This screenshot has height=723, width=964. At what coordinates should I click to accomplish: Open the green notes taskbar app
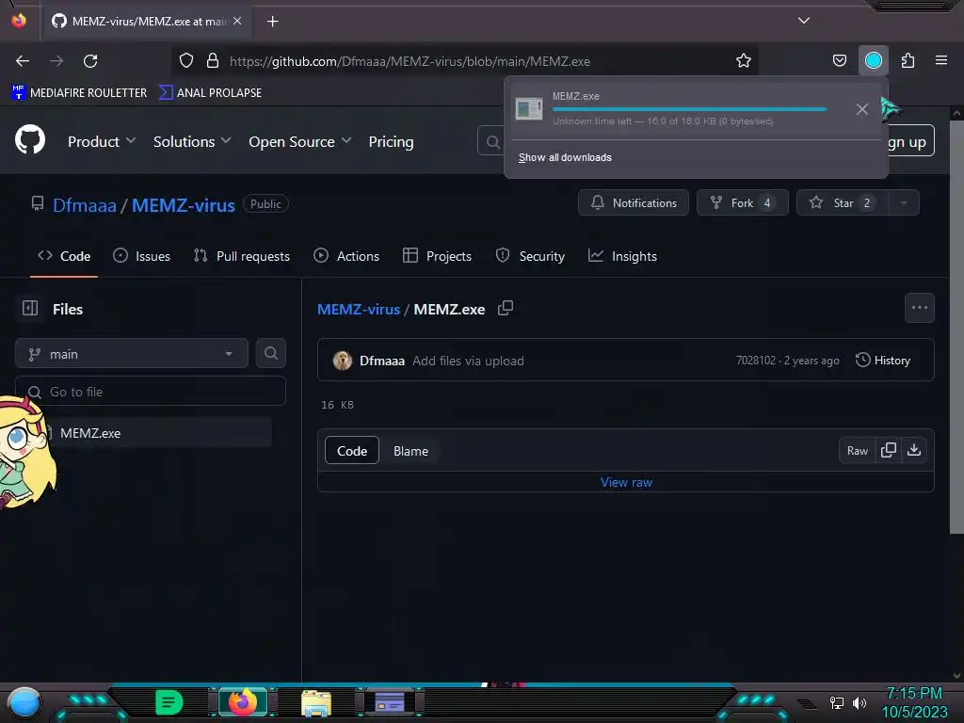click(x=169, y=702)
